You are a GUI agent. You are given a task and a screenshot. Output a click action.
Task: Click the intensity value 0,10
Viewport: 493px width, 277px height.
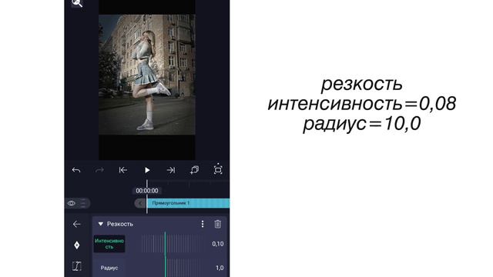(218, 244)
